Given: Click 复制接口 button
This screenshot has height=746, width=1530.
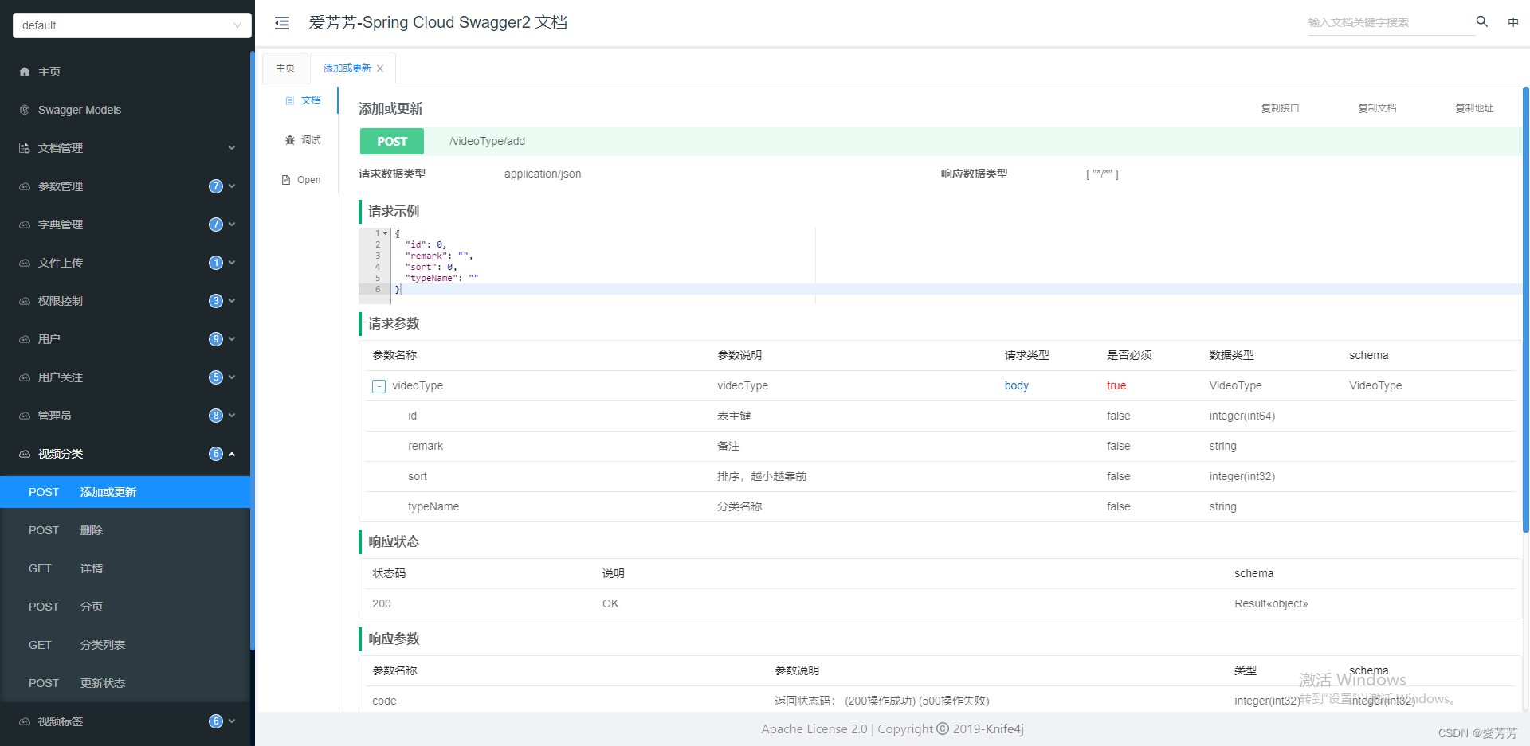Looking at the screenshot, I should [1280, 108].
